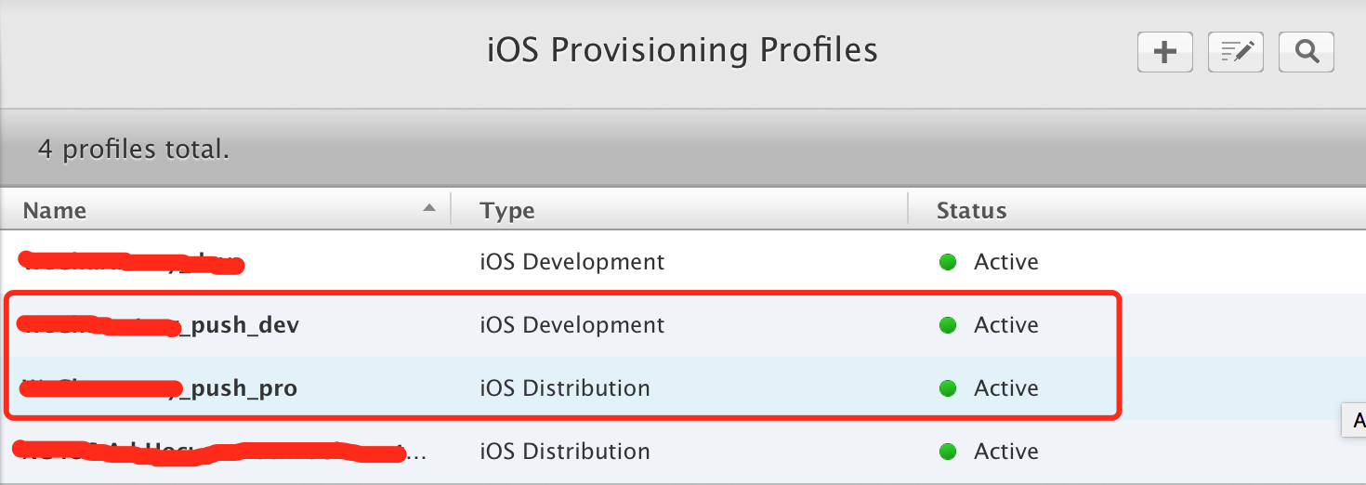Sort profiles by the Type column header
Viewport: 1366px width, 485px height.
pos(507,211)
